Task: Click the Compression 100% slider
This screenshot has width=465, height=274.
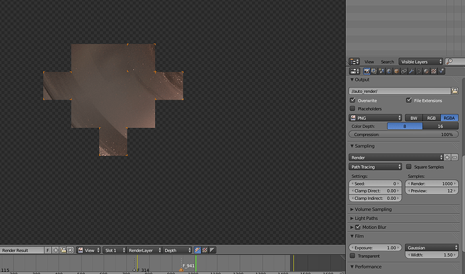Action: pyautogui.click(x=404, y=135)
